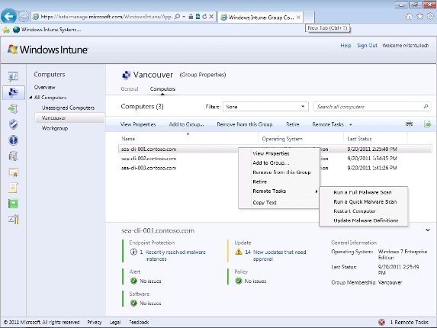Switch to the Computers tab
This screenshot has height=328, width=437.
point(162,89)
